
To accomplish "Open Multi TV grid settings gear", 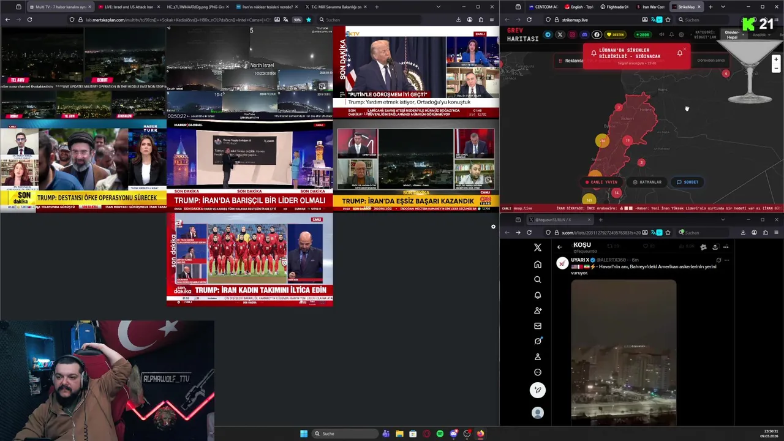I will click(493, 227).
